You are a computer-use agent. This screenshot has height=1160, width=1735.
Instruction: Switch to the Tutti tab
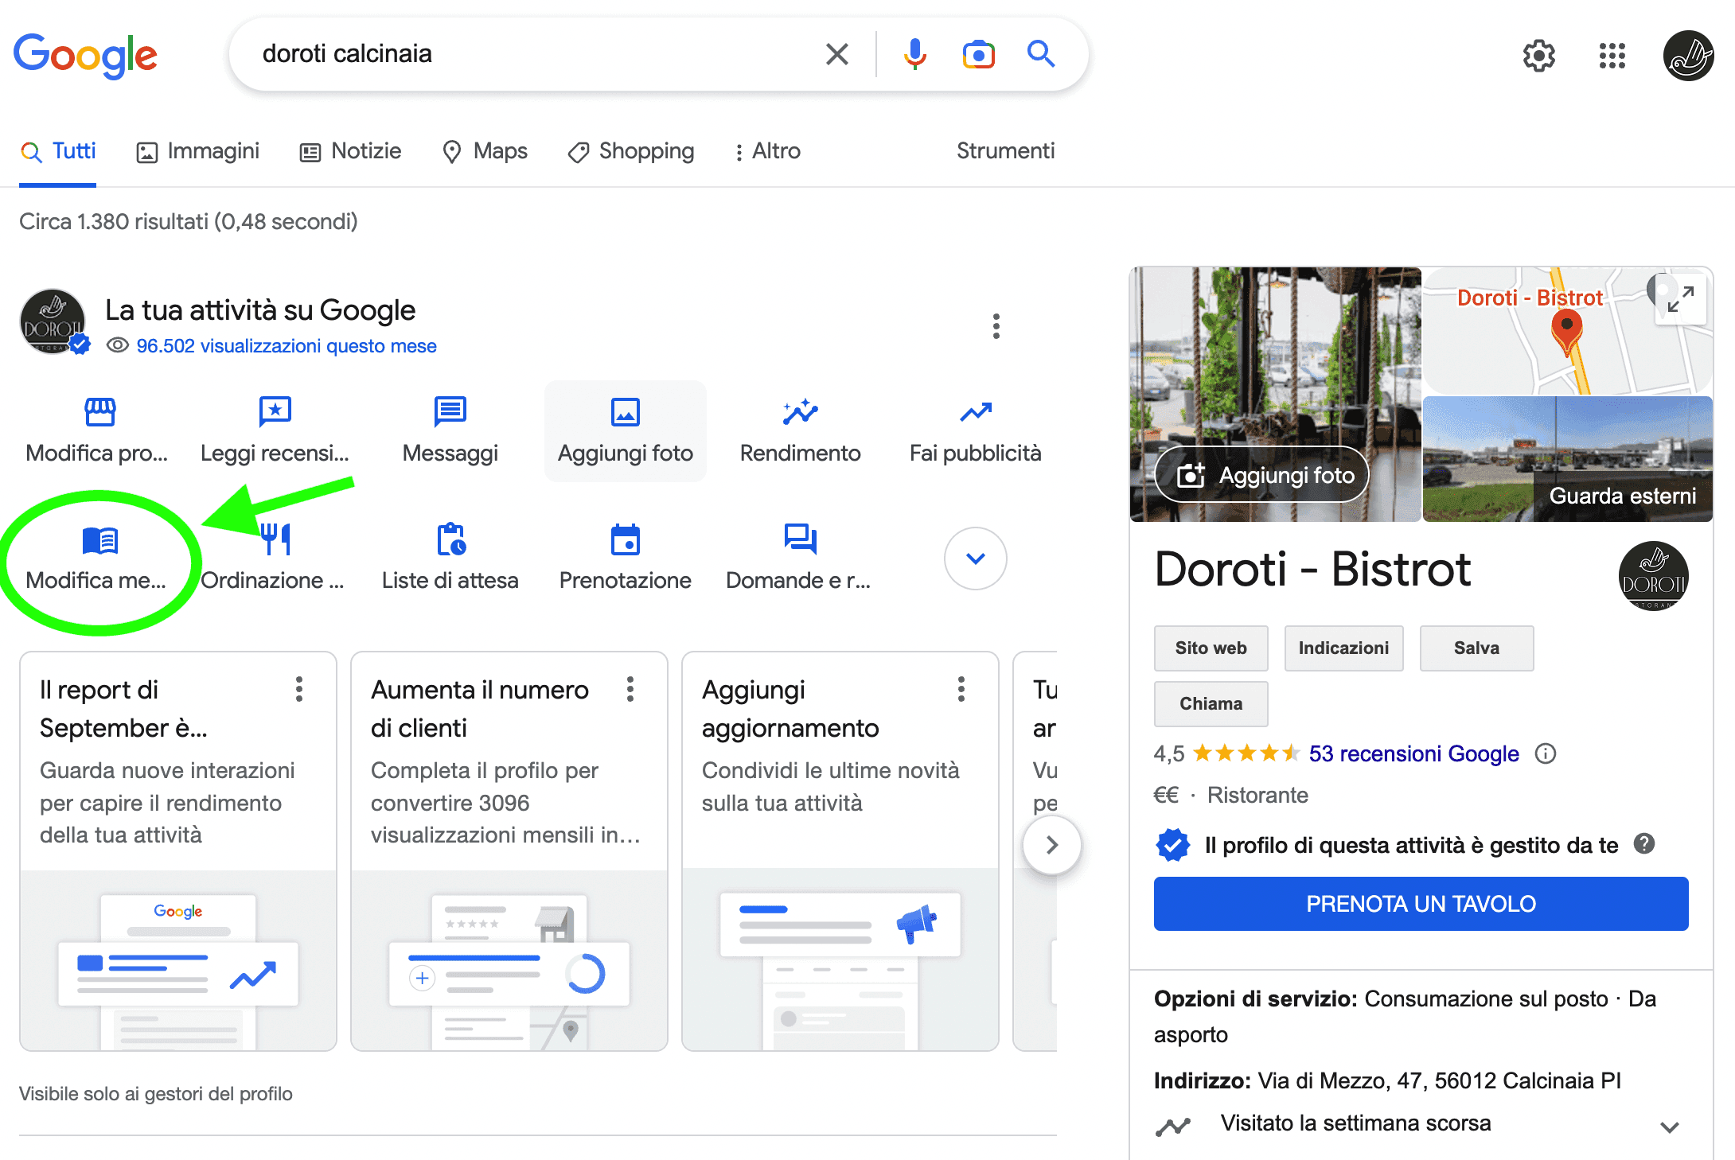point(58,151)
